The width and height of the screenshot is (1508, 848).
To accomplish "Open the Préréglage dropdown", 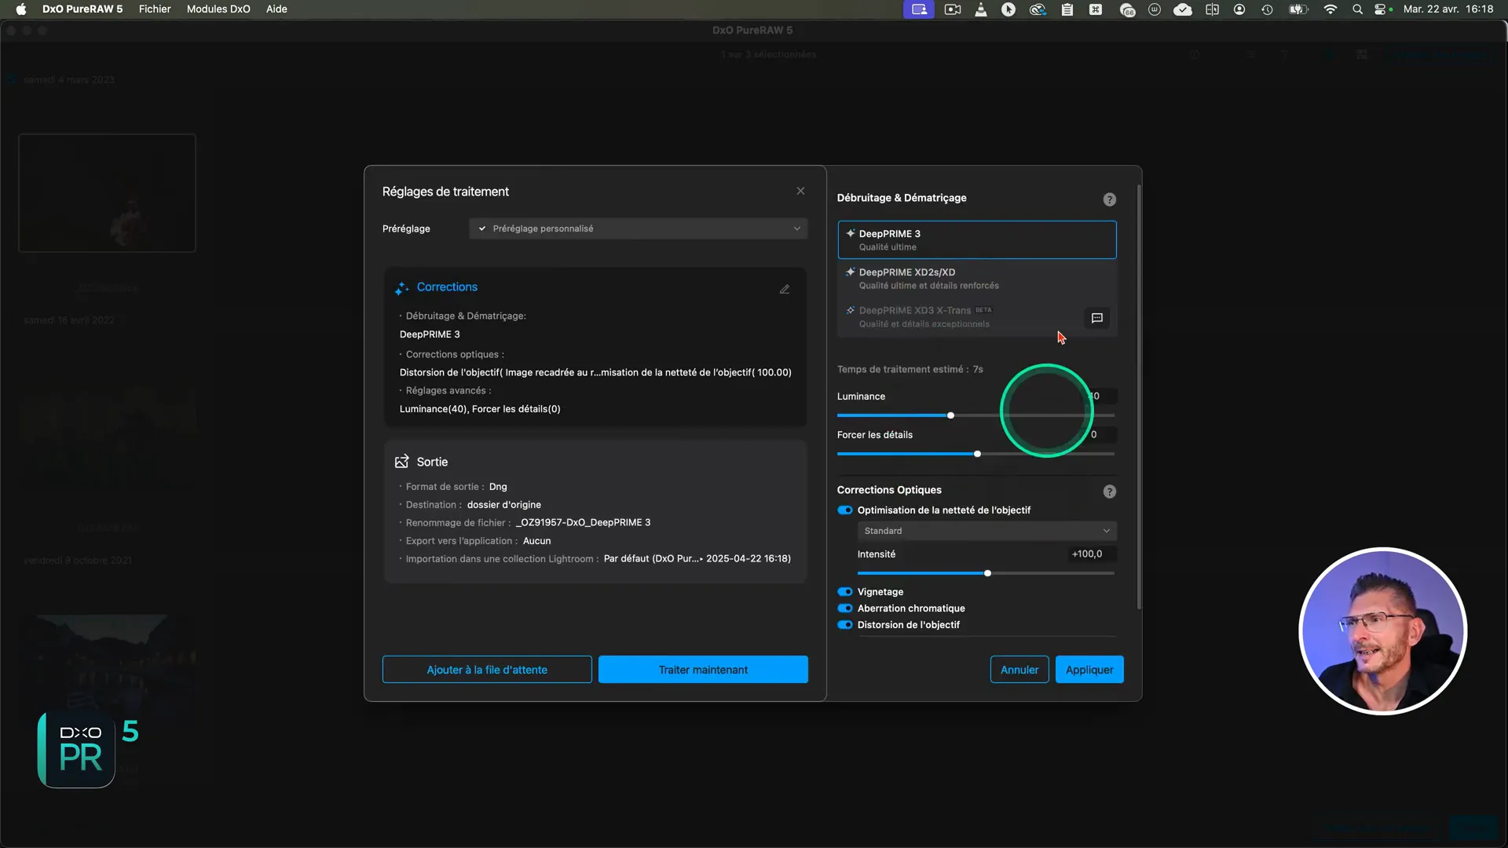I will (x=638, y=228).
